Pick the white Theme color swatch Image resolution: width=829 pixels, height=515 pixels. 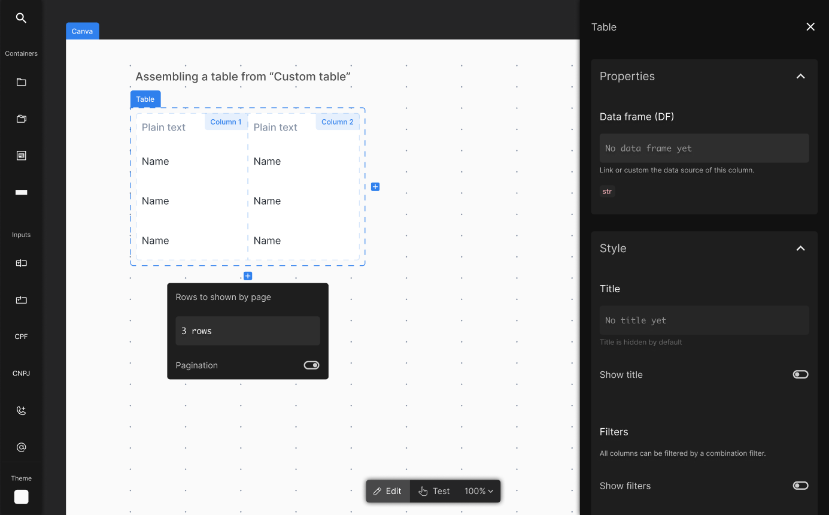click(21, 497)
